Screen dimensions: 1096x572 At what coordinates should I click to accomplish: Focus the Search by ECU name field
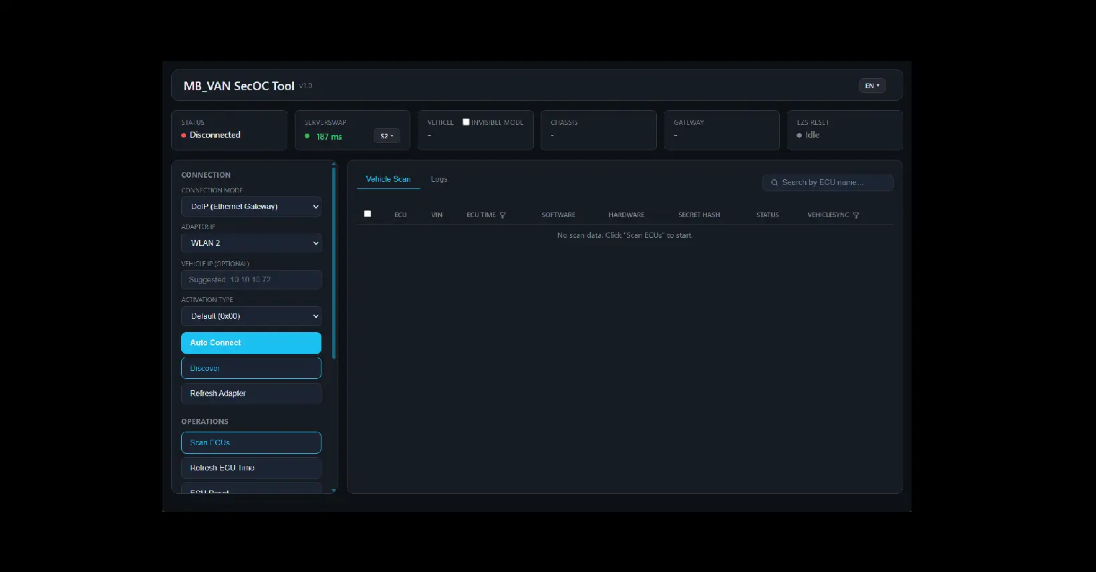pos(828,182)
